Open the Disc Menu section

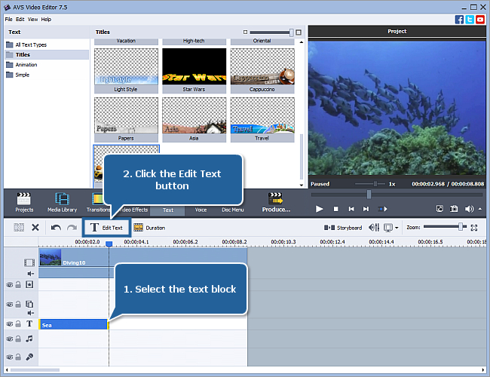point(233,210)
